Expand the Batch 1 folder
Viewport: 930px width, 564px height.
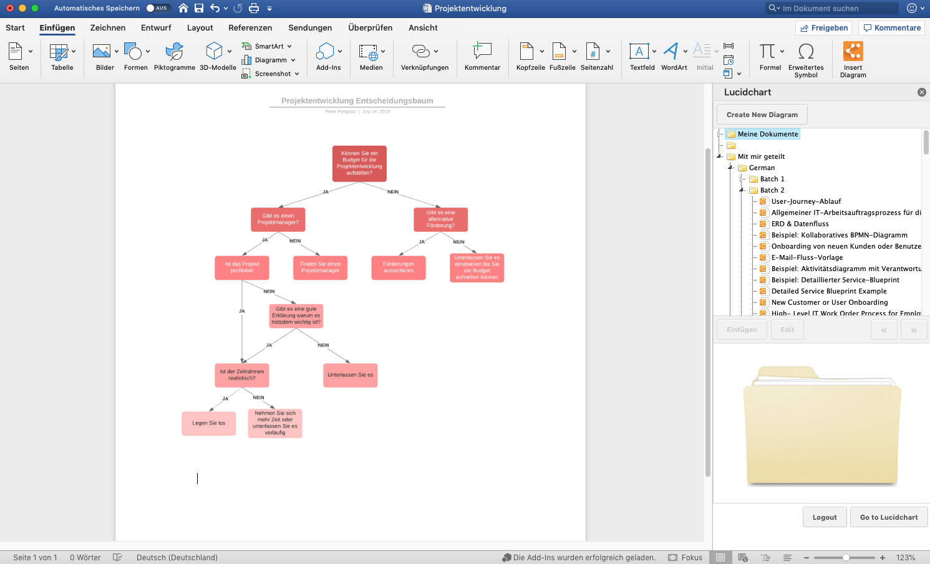[x=742, y=179]
